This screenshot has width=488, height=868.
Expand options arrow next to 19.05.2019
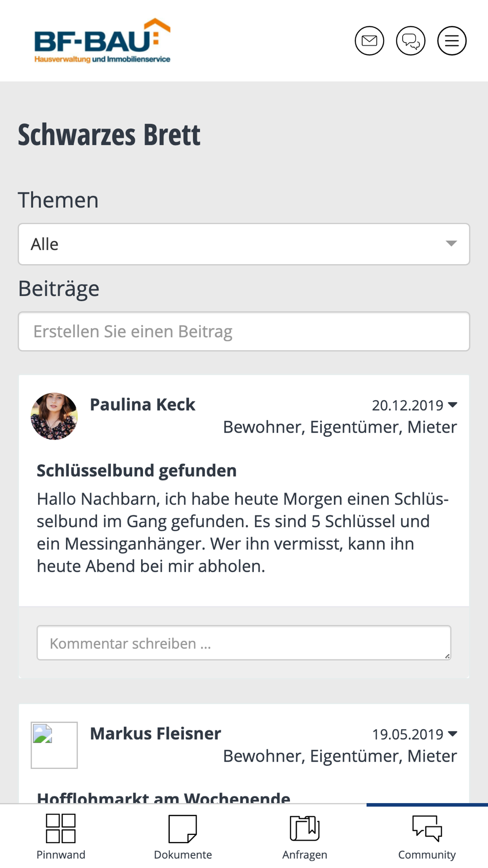pos(452,734)
